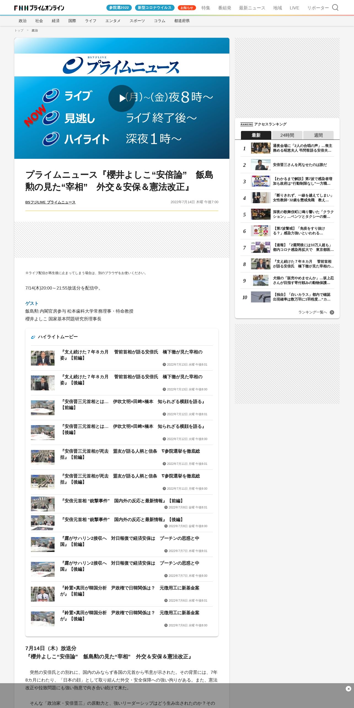This screenshot has height=708, width=354.
Task: Switch ranking to the 24時間 tab
Action: (x=287, y=135)
